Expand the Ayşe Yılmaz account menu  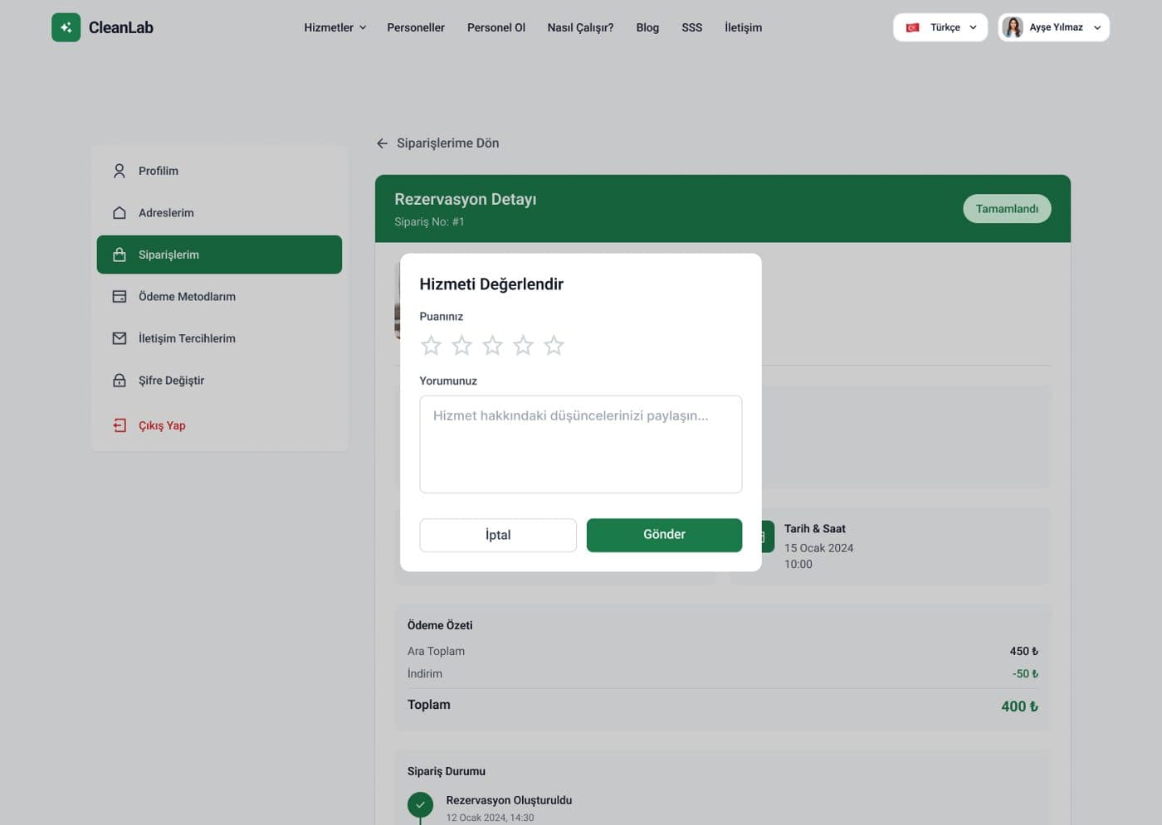click(1053, 27)
